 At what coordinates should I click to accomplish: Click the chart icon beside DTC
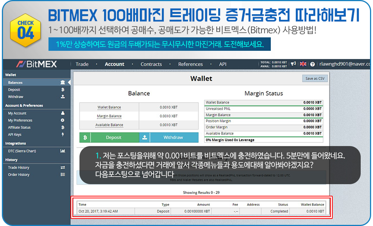coord(63,151)
